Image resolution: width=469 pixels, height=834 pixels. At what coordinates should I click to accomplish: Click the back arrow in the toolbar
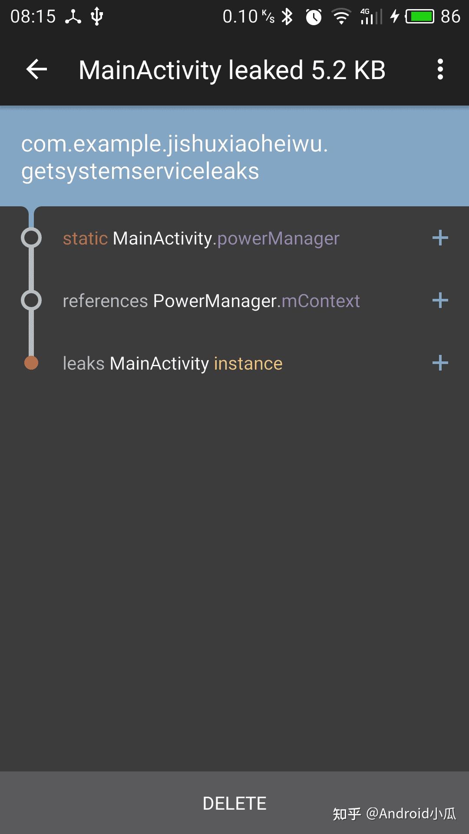point(36,69)
